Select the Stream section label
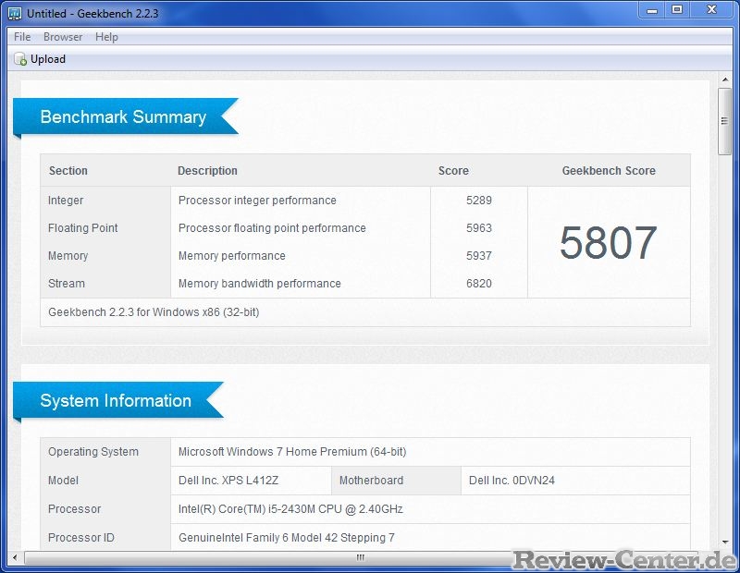 click(67, 284)
